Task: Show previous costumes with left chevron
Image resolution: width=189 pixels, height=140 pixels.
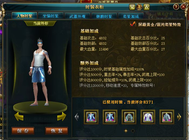Action: (77, 117)
